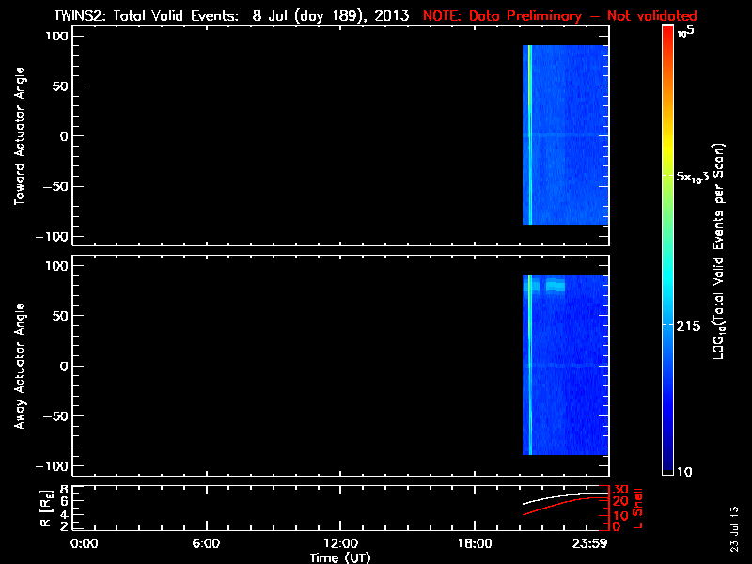Screen dimensions: 752x564
Task: Click the color bar's vertical LOG10 title
Action: 721,249
